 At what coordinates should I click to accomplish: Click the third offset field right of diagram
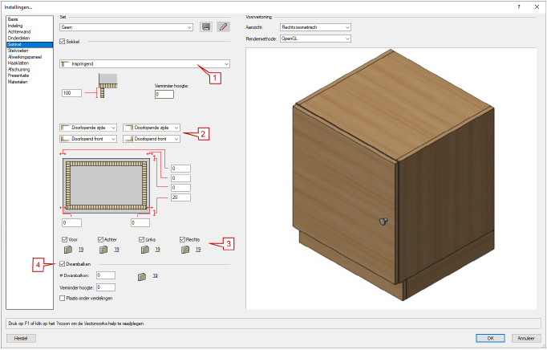tap(180, 188)
